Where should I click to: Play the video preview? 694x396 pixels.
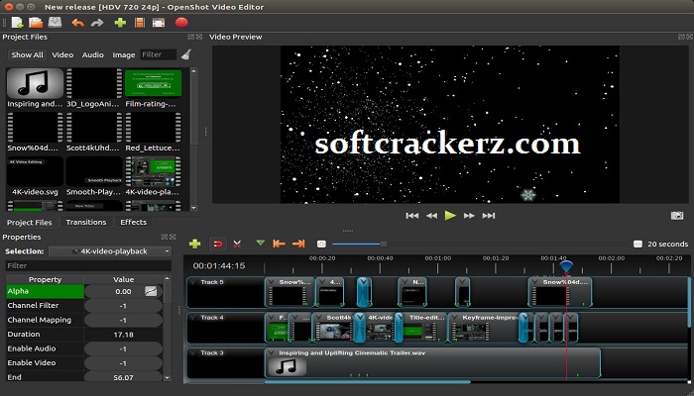point(450,215)
